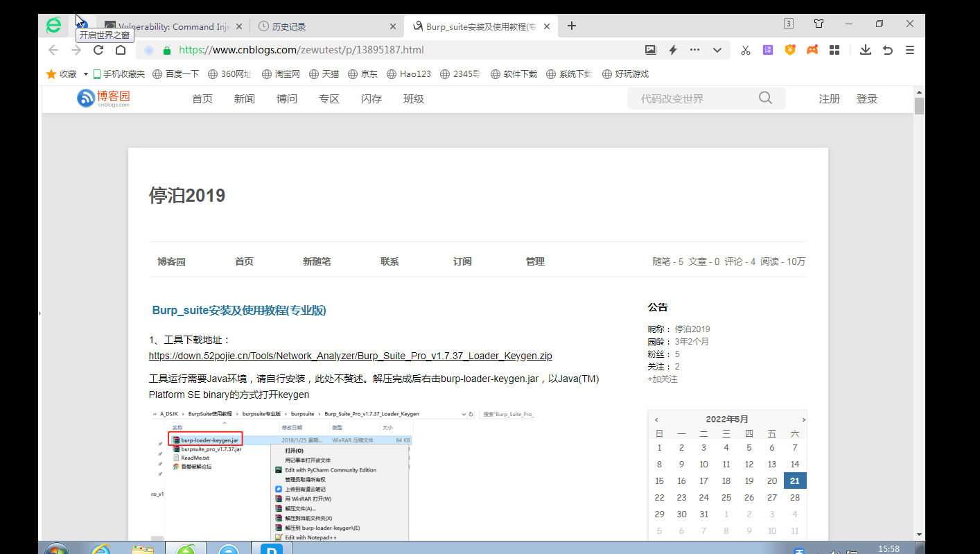Screen dimensions: 980x554
Task: Close the 历史记录 tab
Action: pyautogui.click(x=393, y=26)
